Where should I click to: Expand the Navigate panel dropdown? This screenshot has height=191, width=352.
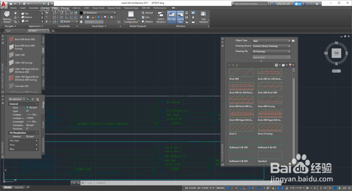10,26
